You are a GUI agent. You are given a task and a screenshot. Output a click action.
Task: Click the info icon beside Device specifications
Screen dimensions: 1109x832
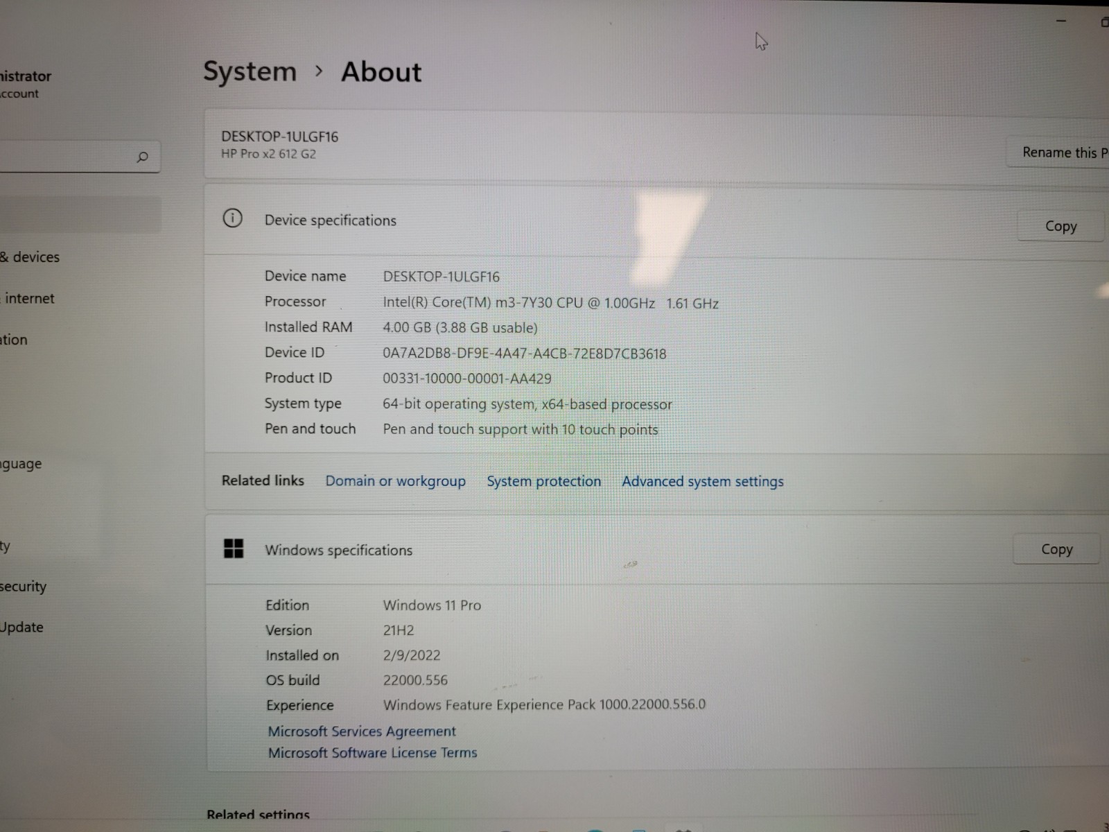coord(233,218)
